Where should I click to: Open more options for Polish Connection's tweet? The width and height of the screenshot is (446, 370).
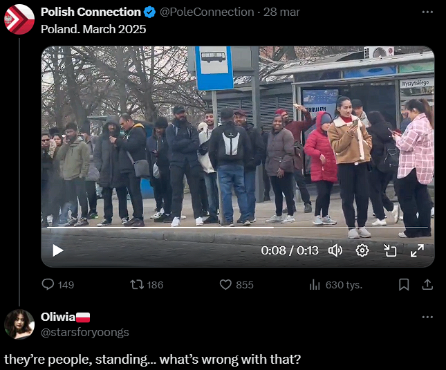click(427, 12)
